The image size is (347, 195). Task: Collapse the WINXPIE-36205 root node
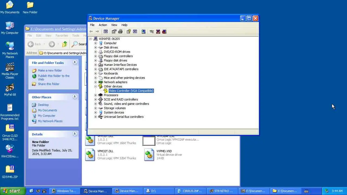click(x=91, y=39)
